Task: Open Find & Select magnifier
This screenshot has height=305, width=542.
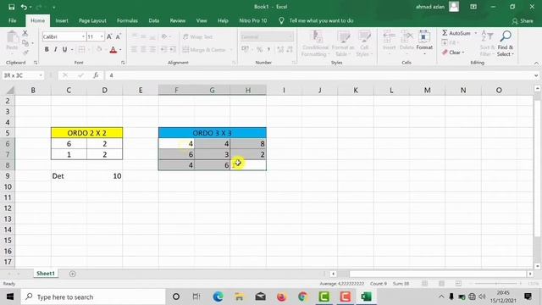Action: click(506, 43)
